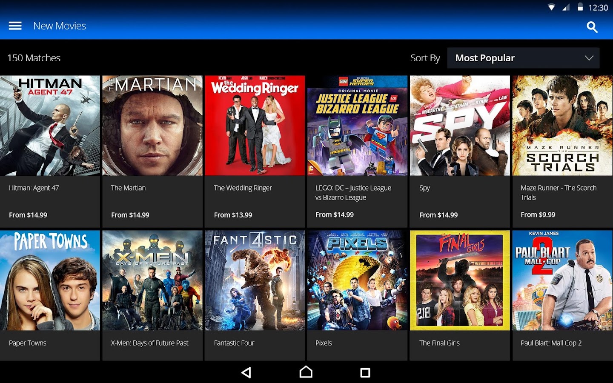Image resolution: width=613 pixels, height=383 pixels.
Task: Tap the Android recent apps button
Action: tap(365, 373)
